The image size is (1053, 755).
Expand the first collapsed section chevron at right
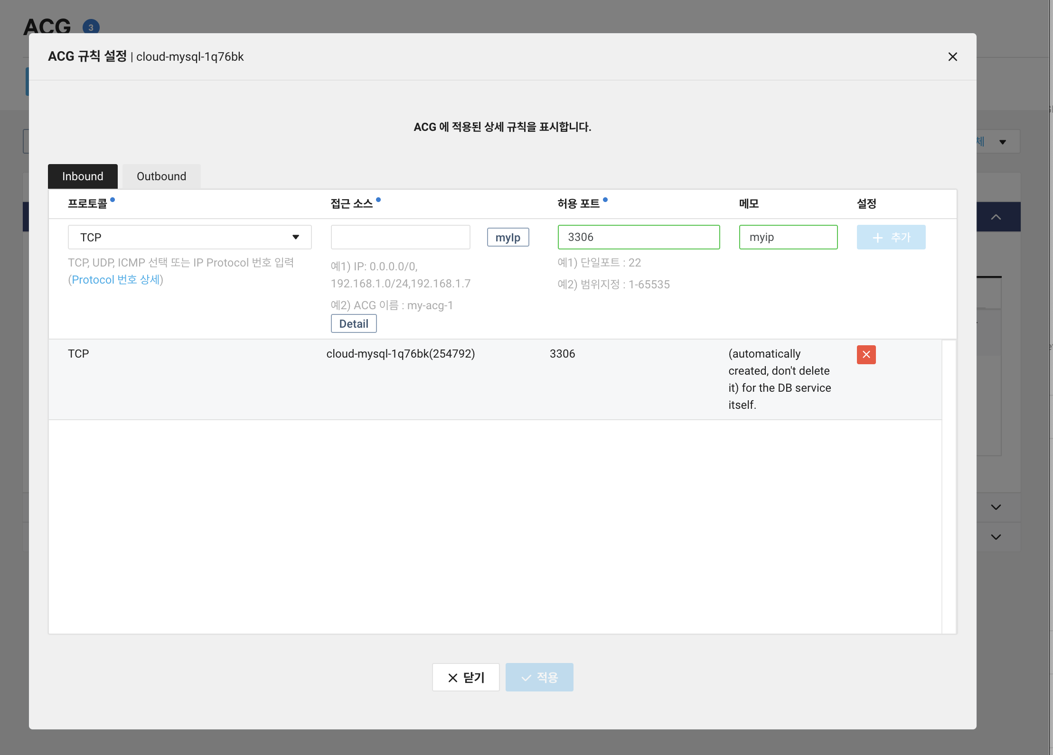(996, 507)
